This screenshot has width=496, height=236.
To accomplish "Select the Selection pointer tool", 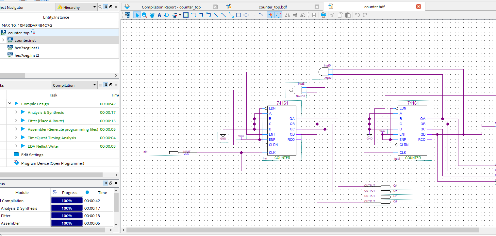I will [x=137, y=15].
